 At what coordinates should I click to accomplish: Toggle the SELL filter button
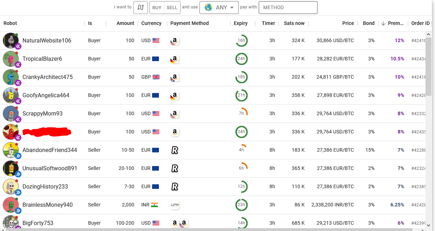(x=172, y=7)
